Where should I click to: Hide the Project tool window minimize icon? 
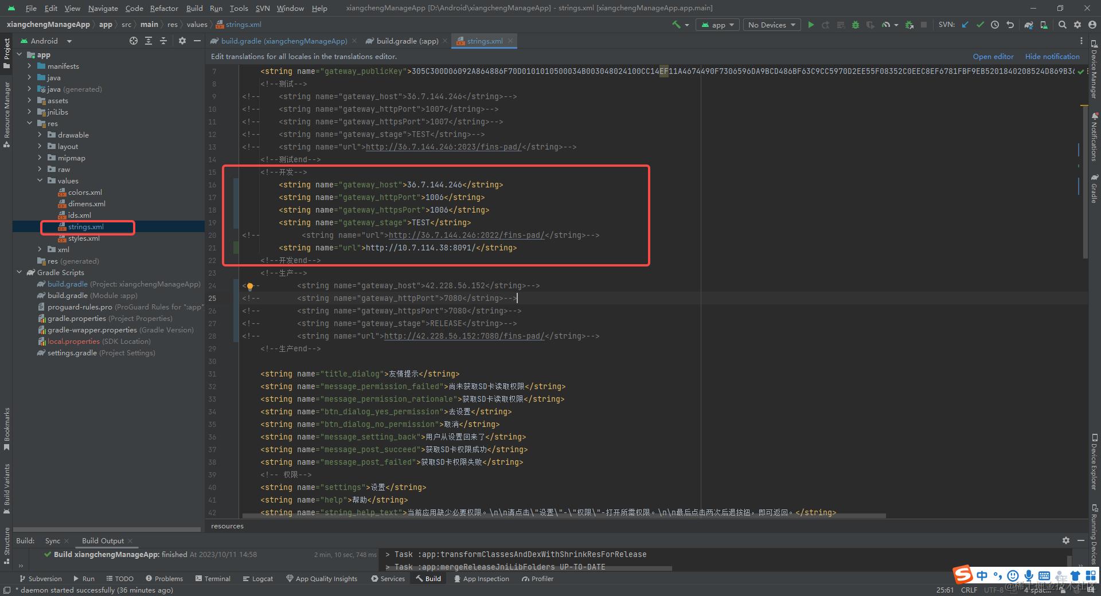(x=197, y=41)
